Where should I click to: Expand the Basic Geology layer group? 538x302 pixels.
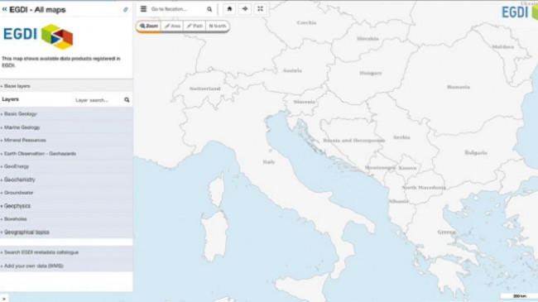tap(66, 114)
